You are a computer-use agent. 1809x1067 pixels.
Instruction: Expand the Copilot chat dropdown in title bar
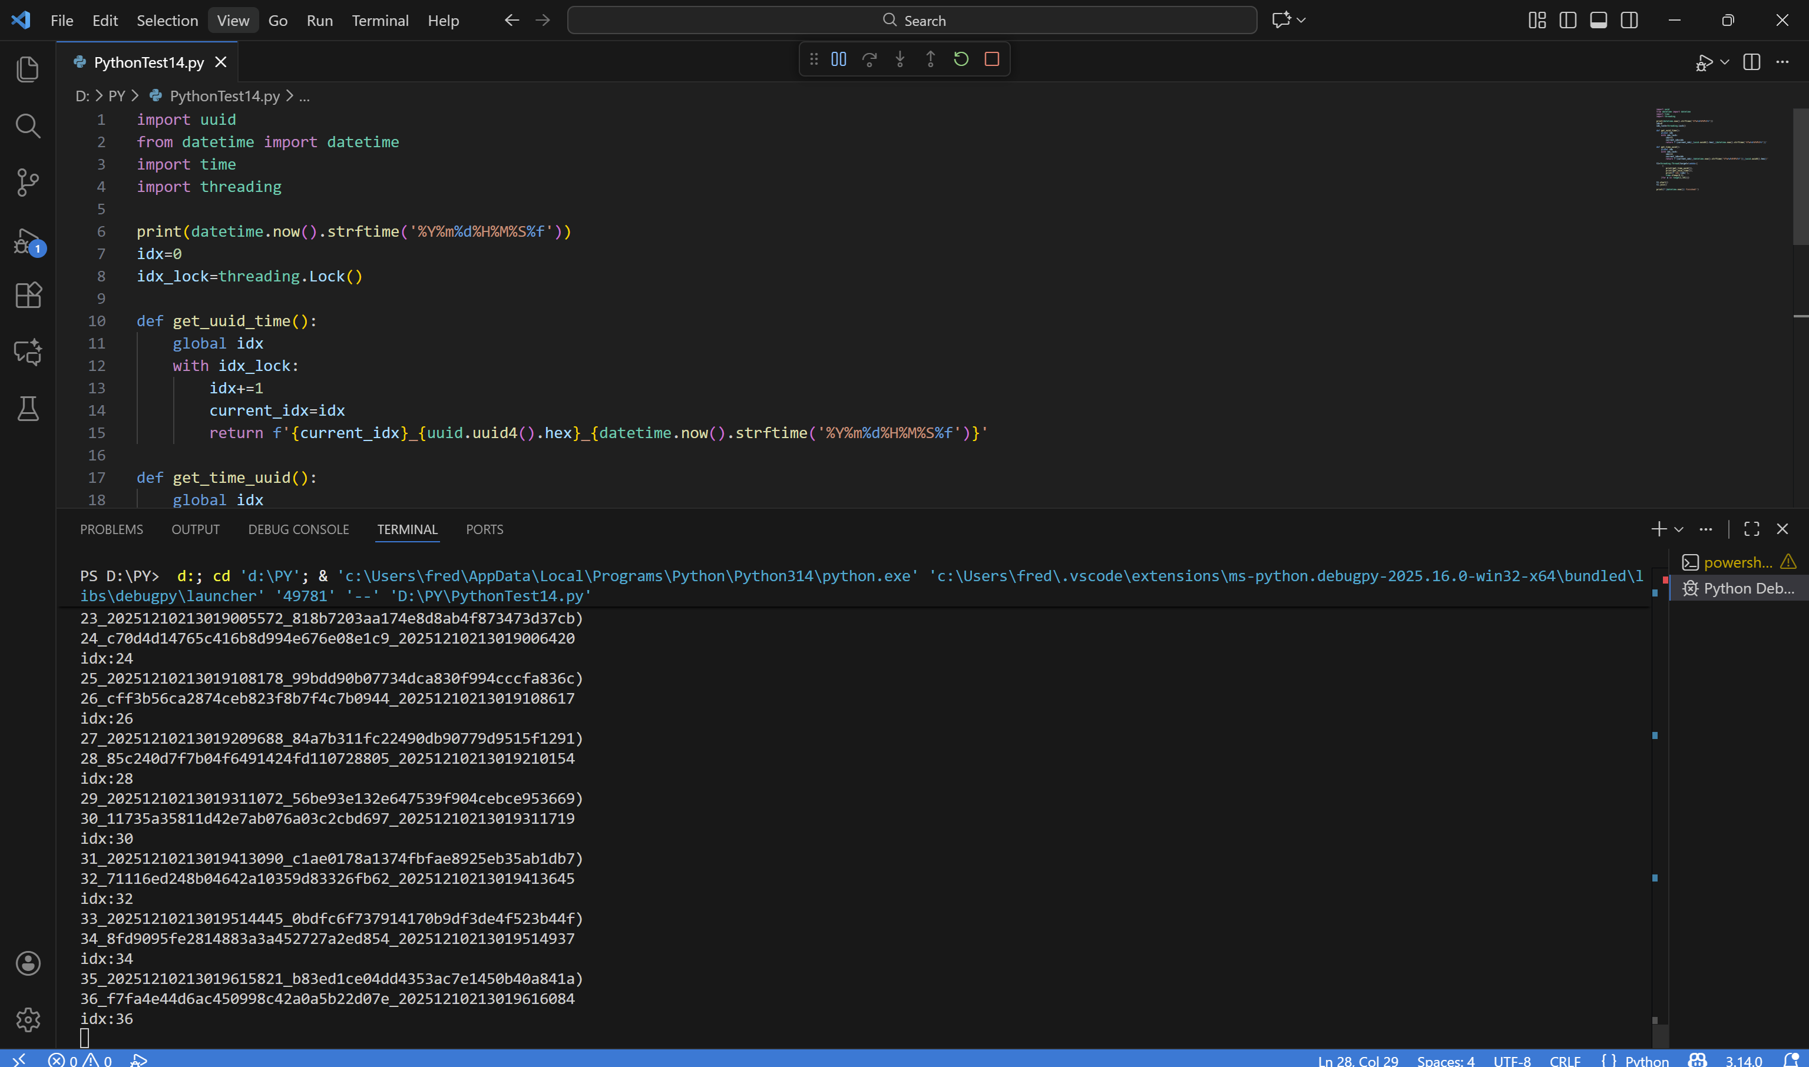1301,20
